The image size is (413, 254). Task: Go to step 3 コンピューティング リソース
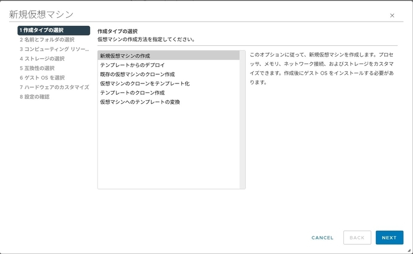[54, 49]
